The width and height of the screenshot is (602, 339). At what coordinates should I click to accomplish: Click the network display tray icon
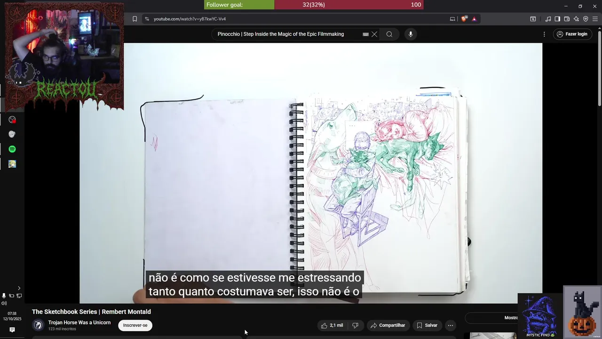[19, 296]
